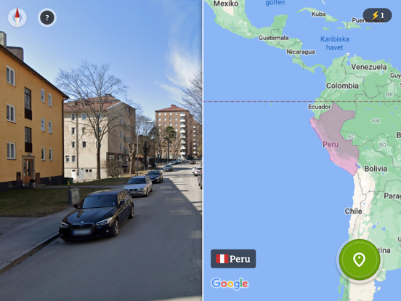This screenshot has width=401, height=301.
Task: Click Guatemala on the map
Action: coord(273,38)
